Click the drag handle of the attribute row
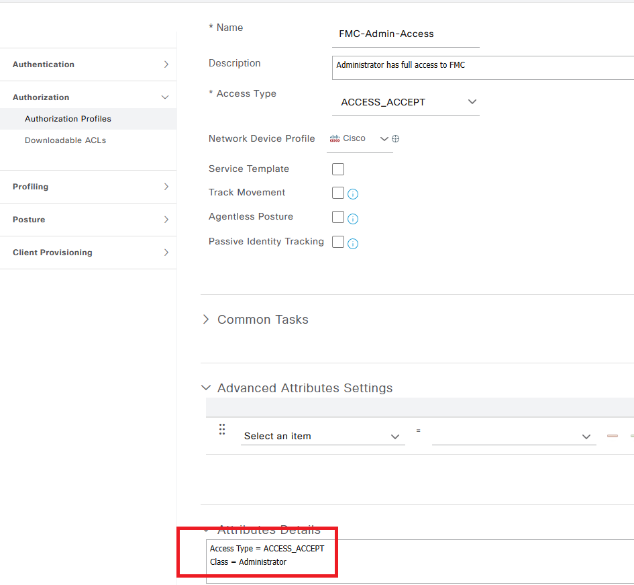 click(222, 429)
